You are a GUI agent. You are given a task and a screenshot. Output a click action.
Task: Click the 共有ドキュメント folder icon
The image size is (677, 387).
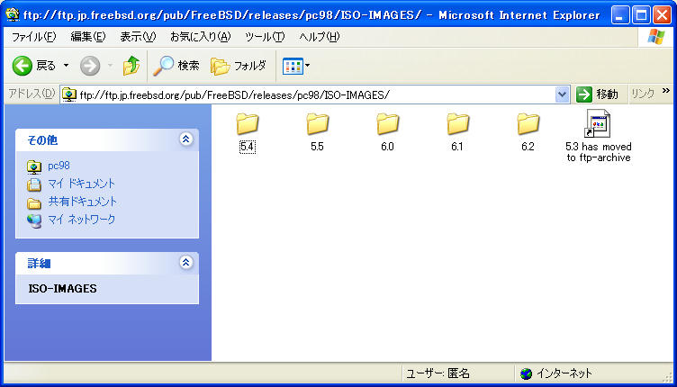[x=34, y=202]
